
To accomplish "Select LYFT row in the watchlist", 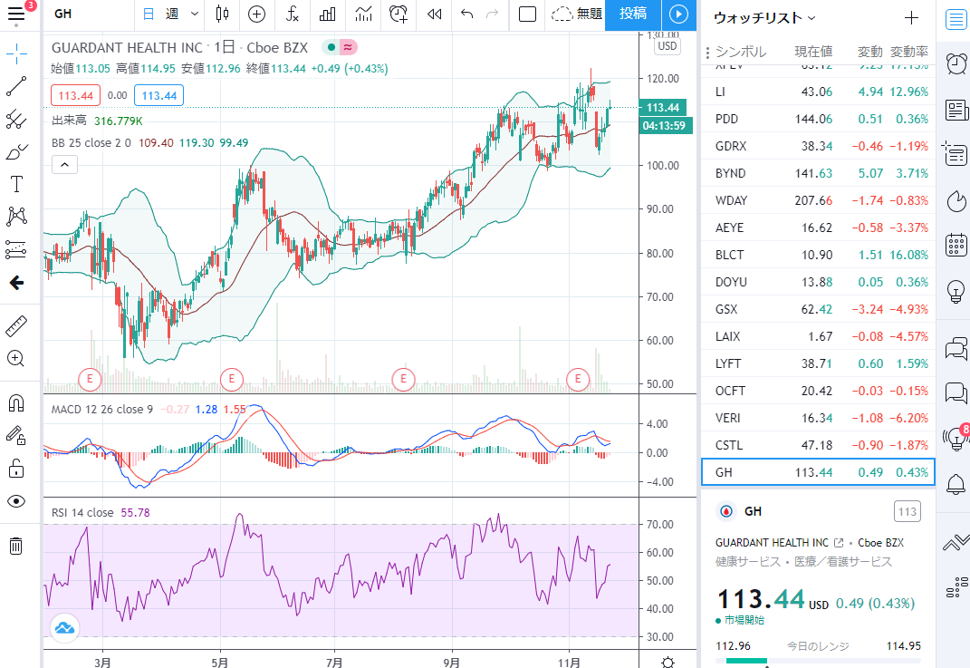I will 818,363.
